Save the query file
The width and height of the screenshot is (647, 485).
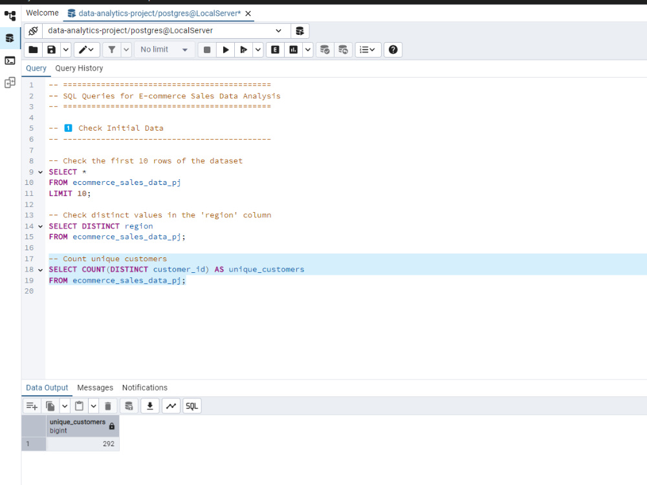[51, 50]
